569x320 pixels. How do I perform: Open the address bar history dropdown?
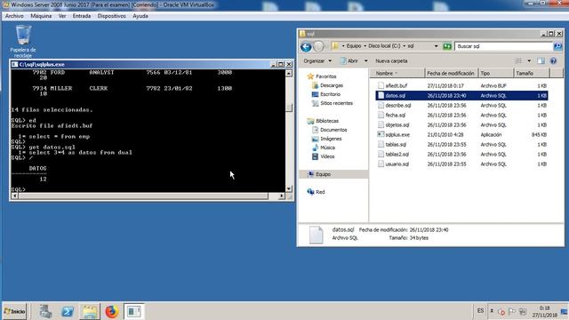tap(437, 46)
